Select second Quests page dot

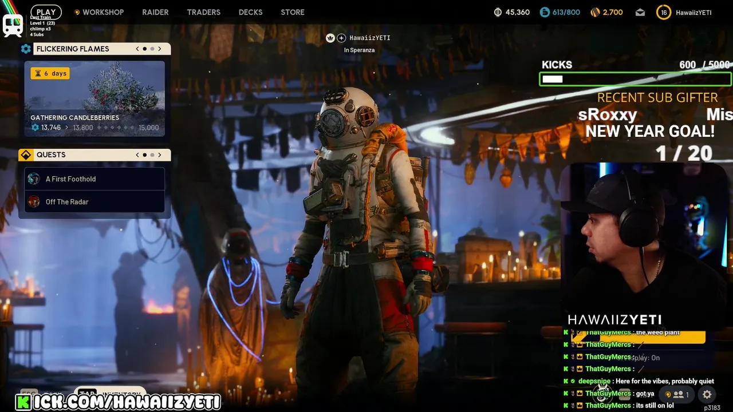pyautogui.click(x=152, y=154)
